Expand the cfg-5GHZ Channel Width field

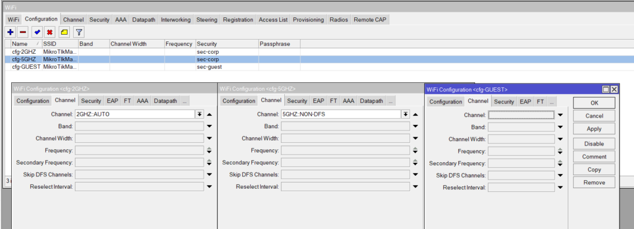pos(415,139)
